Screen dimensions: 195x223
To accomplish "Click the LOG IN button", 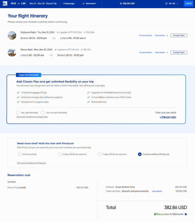I will 189,3.
